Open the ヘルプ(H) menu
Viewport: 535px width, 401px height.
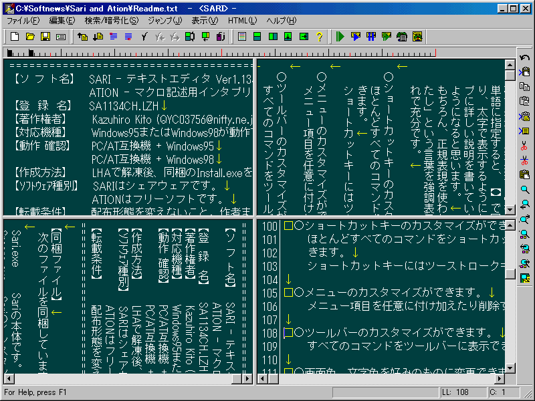[282, 21]
